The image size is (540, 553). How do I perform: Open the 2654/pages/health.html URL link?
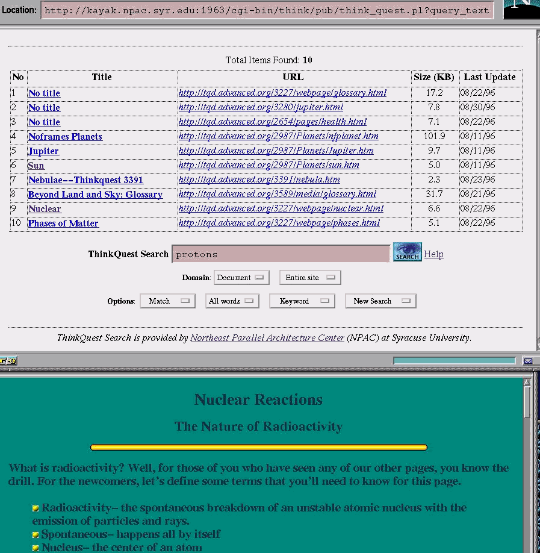click(273, 122)
